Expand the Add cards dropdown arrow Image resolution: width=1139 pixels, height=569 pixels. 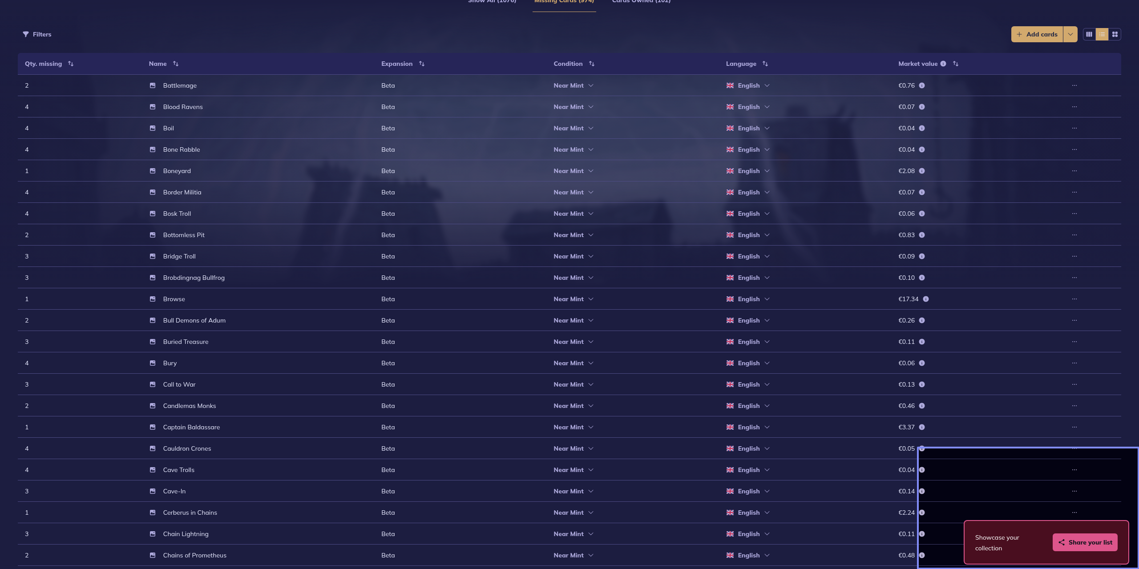(x=1070, y=34)
